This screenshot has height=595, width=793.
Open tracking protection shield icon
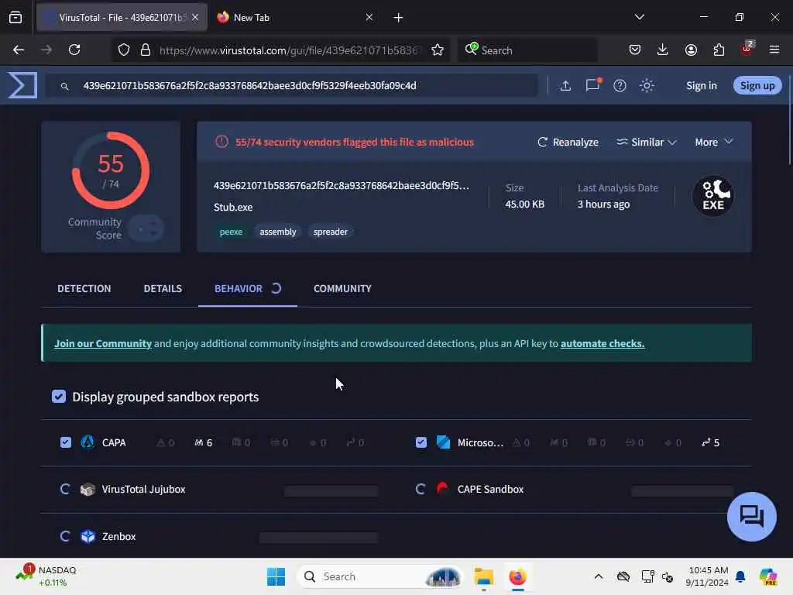point(124,50)
